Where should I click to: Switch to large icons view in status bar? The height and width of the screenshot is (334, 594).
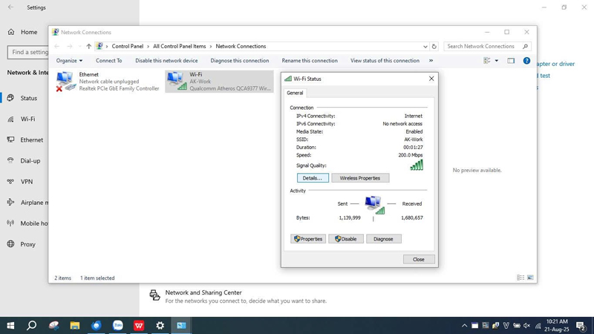[530, 278]
